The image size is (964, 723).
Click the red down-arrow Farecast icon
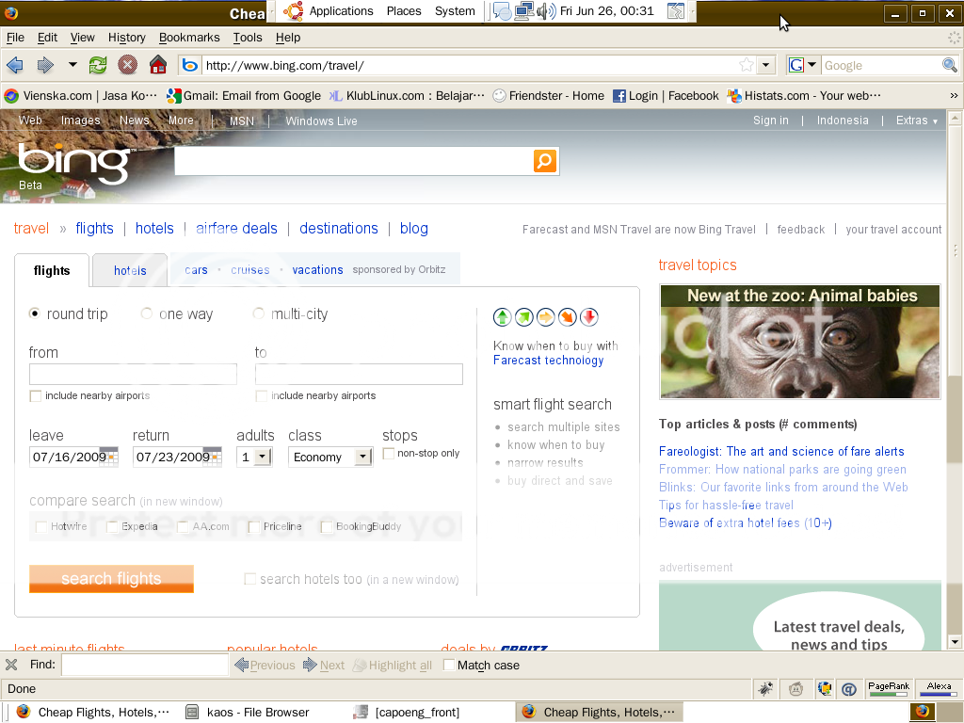[x=589, y=317]
